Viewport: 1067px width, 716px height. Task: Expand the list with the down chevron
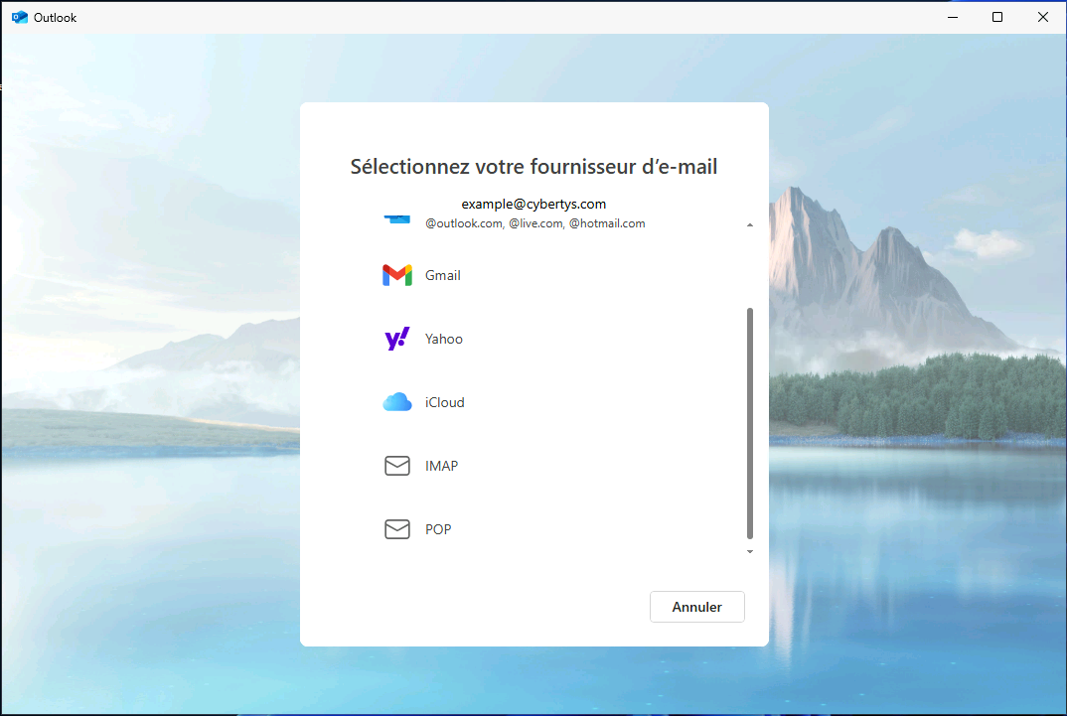point(750,551)
